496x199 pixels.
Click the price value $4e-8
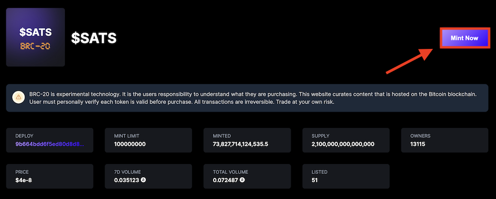coord(25,180)
